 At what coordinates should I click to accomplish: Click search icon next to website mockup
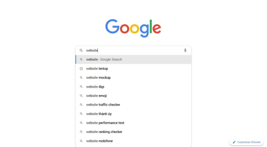pos(81,78)
